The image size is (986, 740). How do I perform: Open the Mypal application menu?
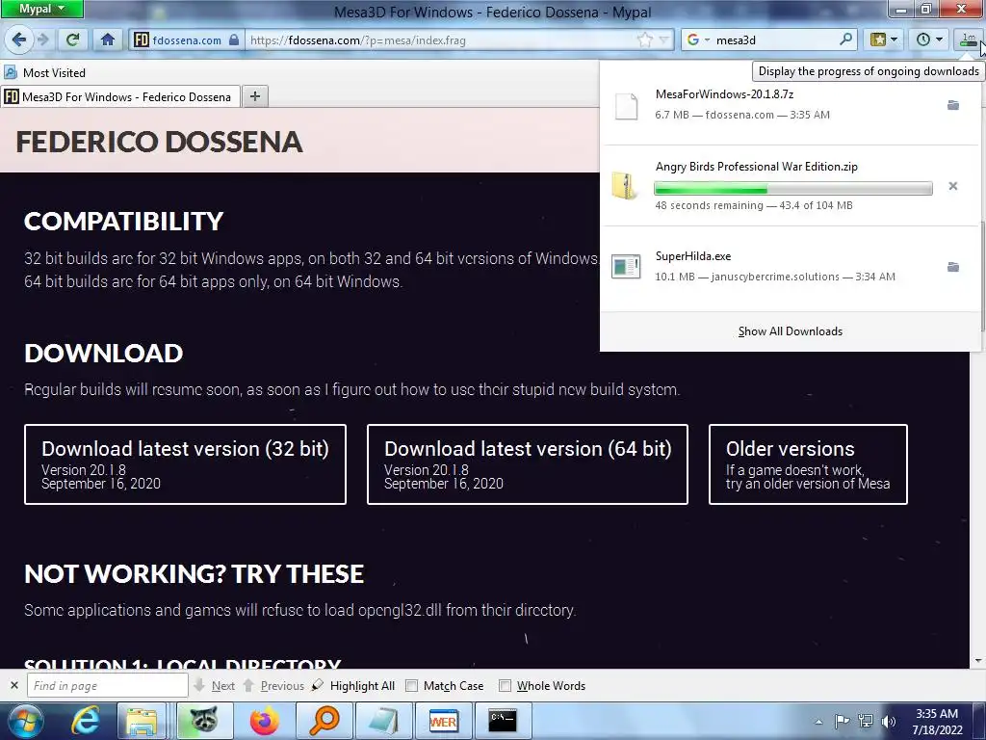[41, 9]
